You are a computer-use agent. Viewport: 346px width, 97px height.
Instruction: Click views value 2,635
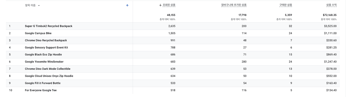172,26
